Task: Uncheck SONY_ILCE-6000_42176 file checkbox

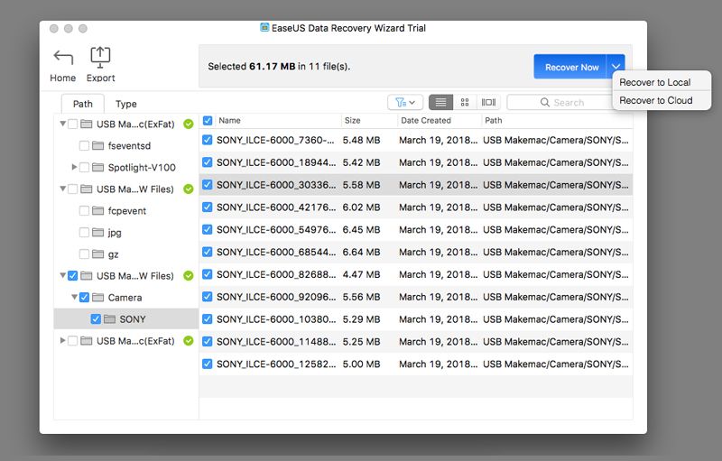Action: pyautogui.click(x=208, y=207)
